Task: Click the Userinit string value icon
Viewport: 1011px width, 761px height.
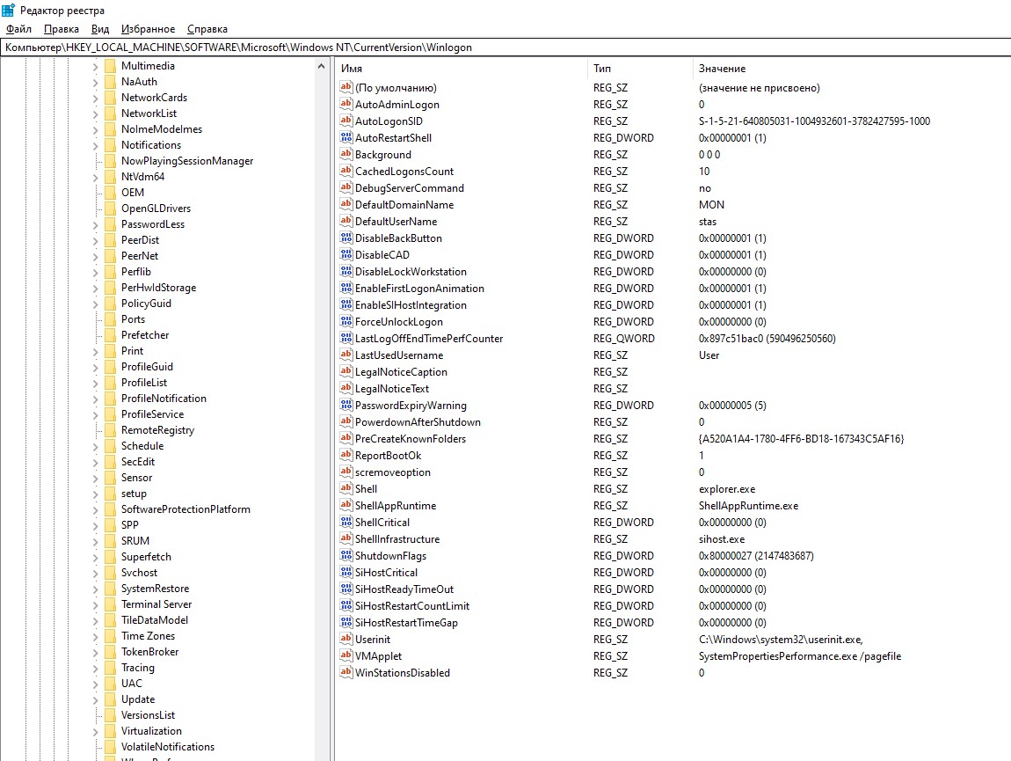Action: 346,639
